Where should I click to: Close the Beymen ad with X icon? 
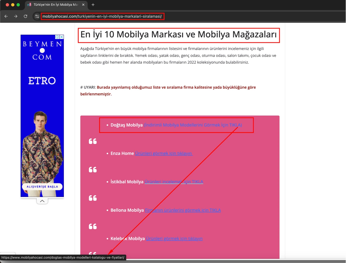pyautogui.click(x=61, y=37)
